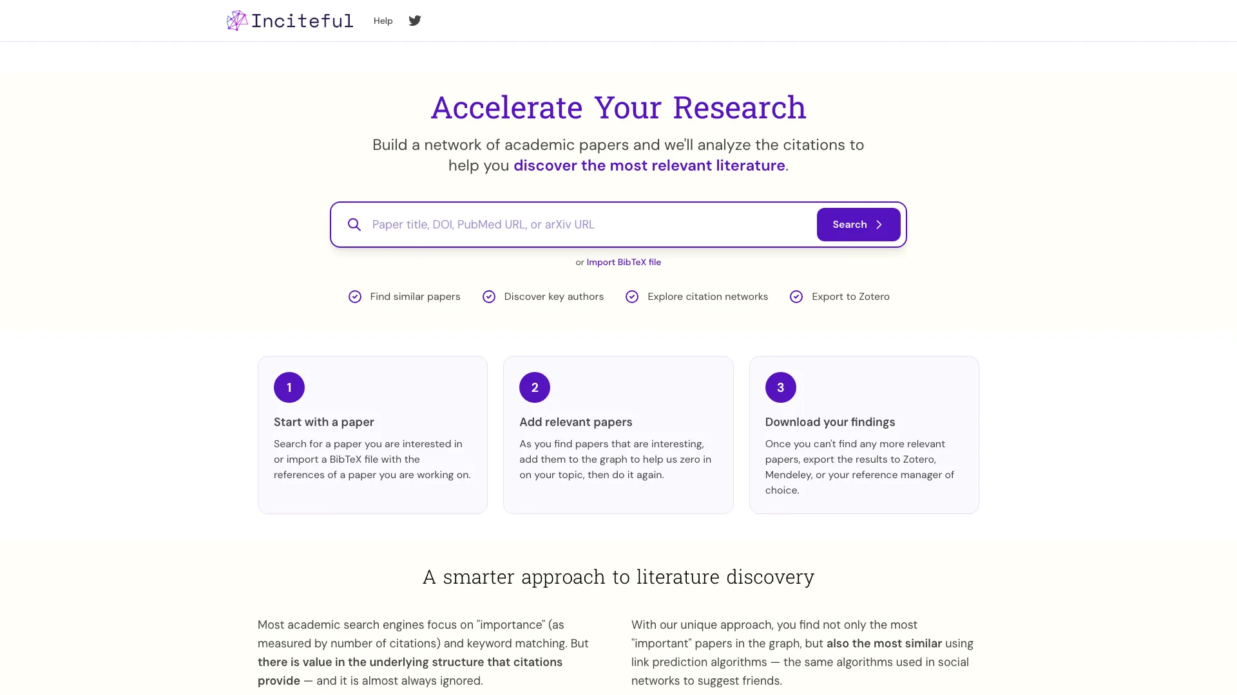Click the checkmark beside Explore citation networks

(x=632, y=297)
